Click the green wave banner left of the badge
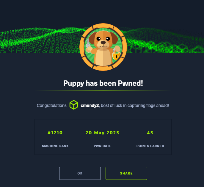The image size is (204, 187). pos(40,40)
